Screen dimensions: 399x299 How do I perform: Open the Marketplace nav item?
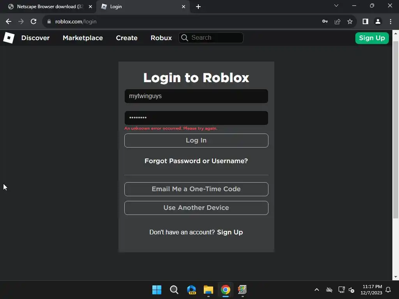(x=83, y=38)
